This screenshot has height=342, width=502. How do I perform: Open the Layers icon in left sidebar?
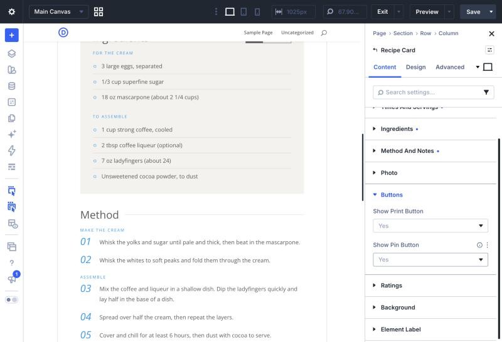(x=12, y=54)
